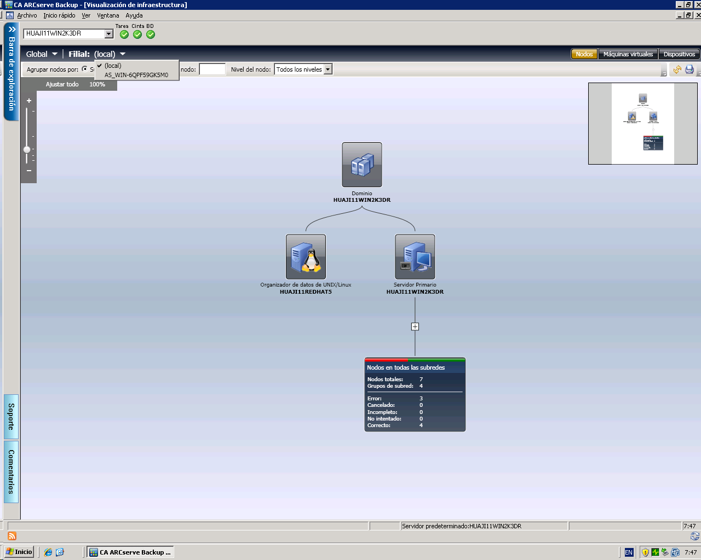Switch to the Nodos view tab
701x560 pixels.
tap(584, 54)
